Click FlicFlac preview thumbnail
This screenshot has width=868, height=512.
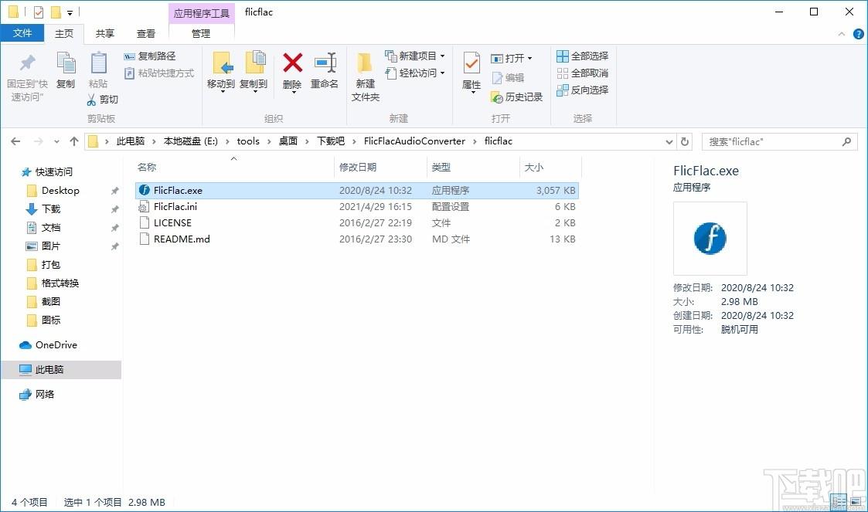[x=710, y=239]
